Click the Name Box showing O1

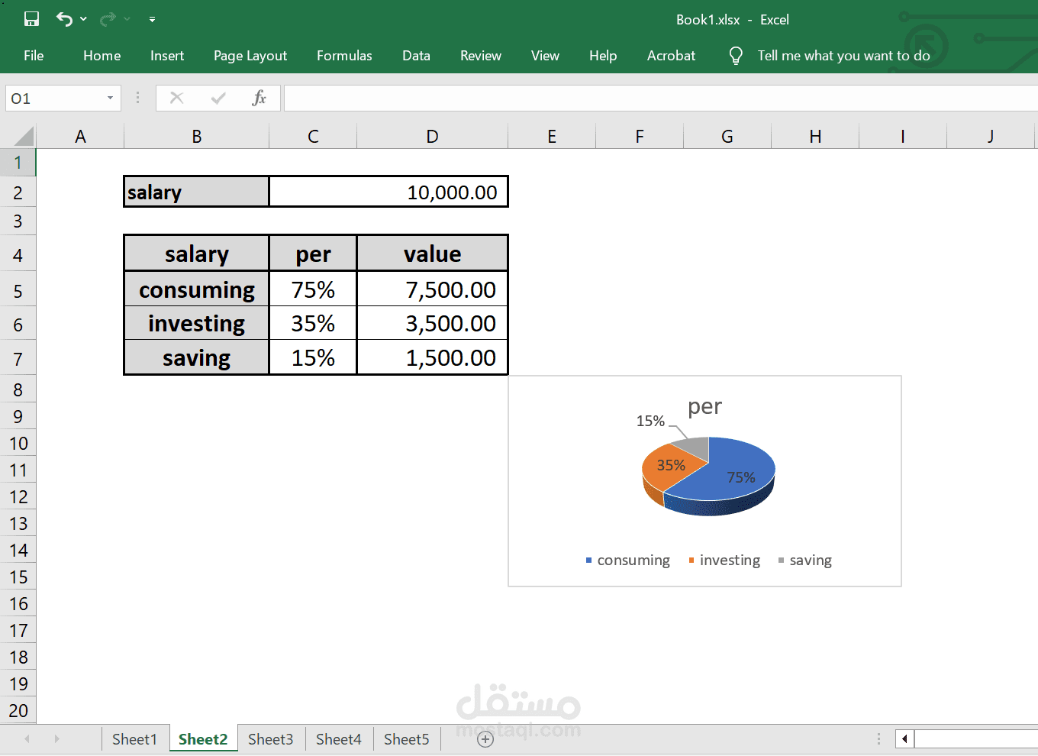click(x=53, y=99)
